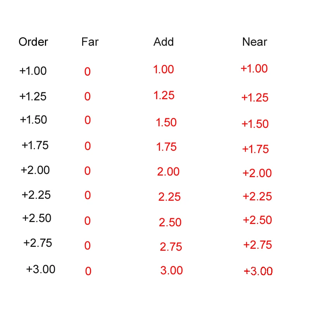This screenshot has height=310, width=310.
Task: Click the red +3.00 Near value
Action: click(258, 271)
